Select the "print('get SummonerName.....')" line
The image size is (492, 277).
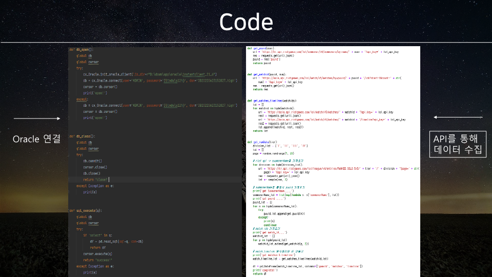[x=273, y=191]
